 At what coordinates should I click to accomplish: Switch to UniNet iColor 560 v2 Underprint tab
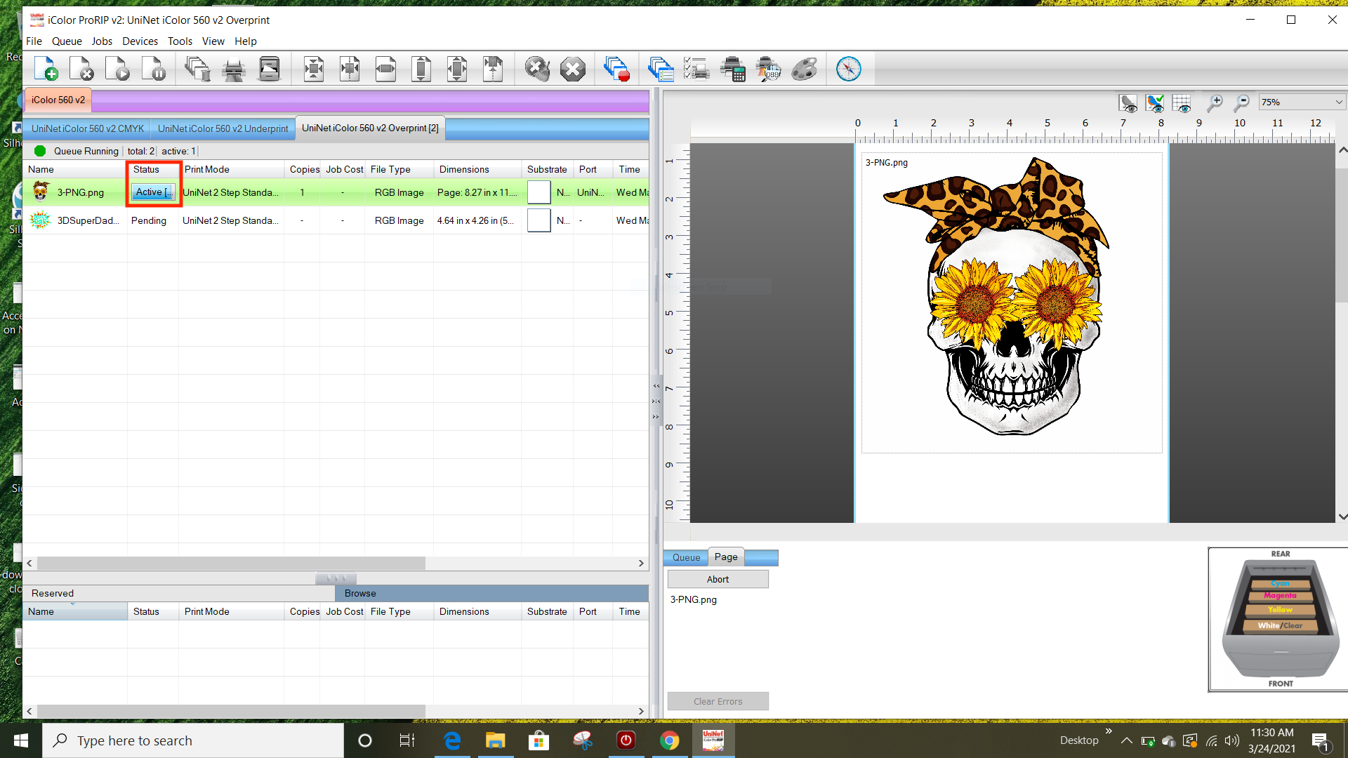click(x=223, y=128)
